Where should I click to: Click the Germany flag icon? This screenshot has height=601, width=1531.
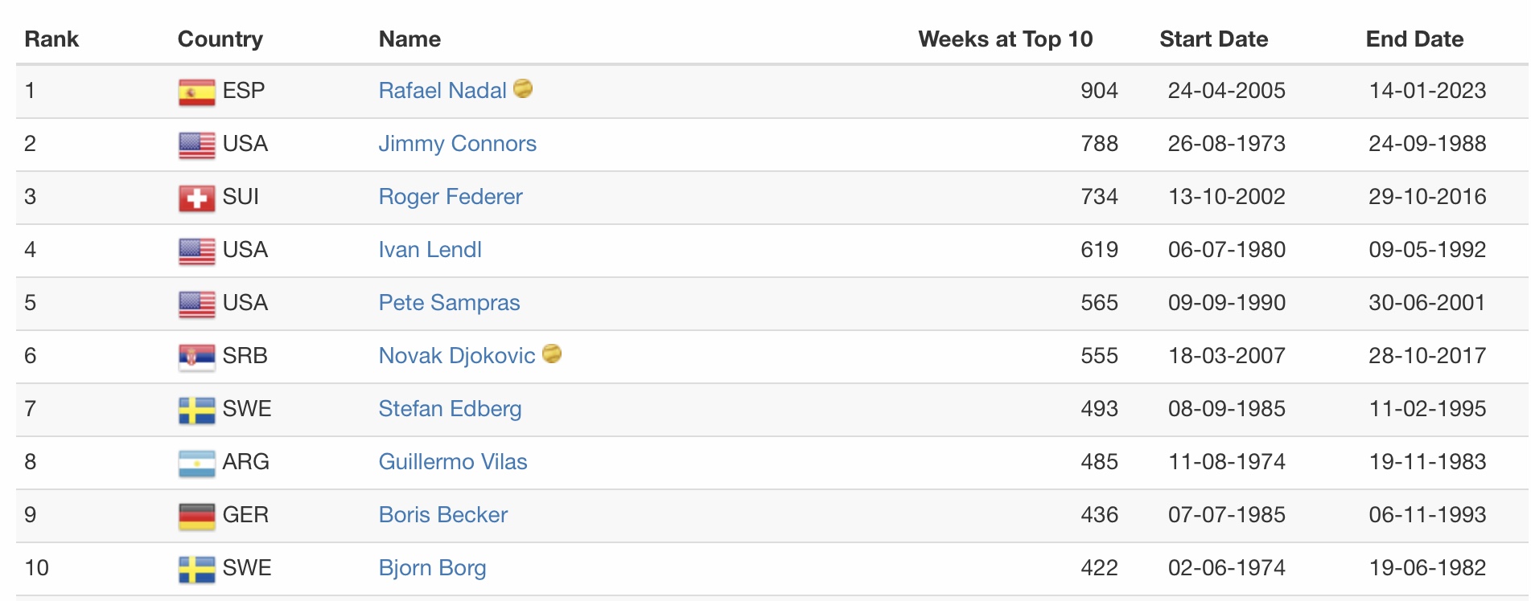pyautogui.click(x=196, y=516)
